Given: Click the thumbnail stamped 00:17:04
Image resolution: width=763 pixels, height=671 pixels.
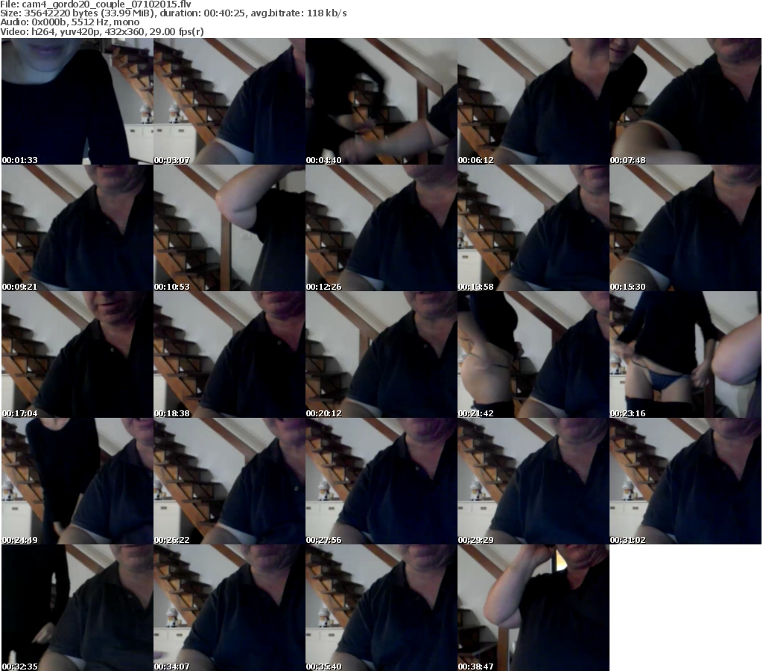Looking at the screenshot, I should (77, 354).
